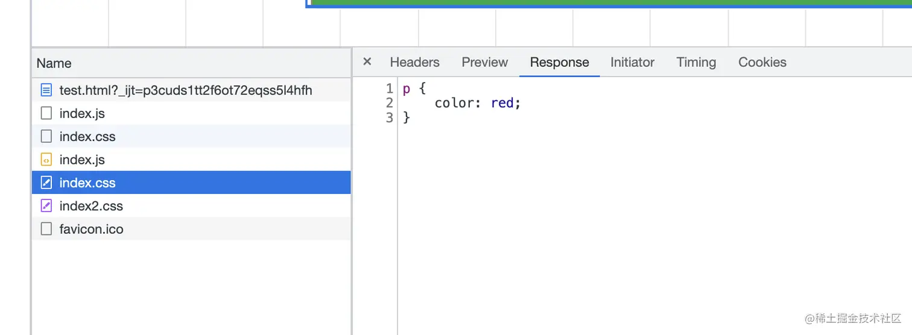Select the favicon.ico request name
Image resolution: width=912 pixels, height=335 pixels.
tap(91, 229)
